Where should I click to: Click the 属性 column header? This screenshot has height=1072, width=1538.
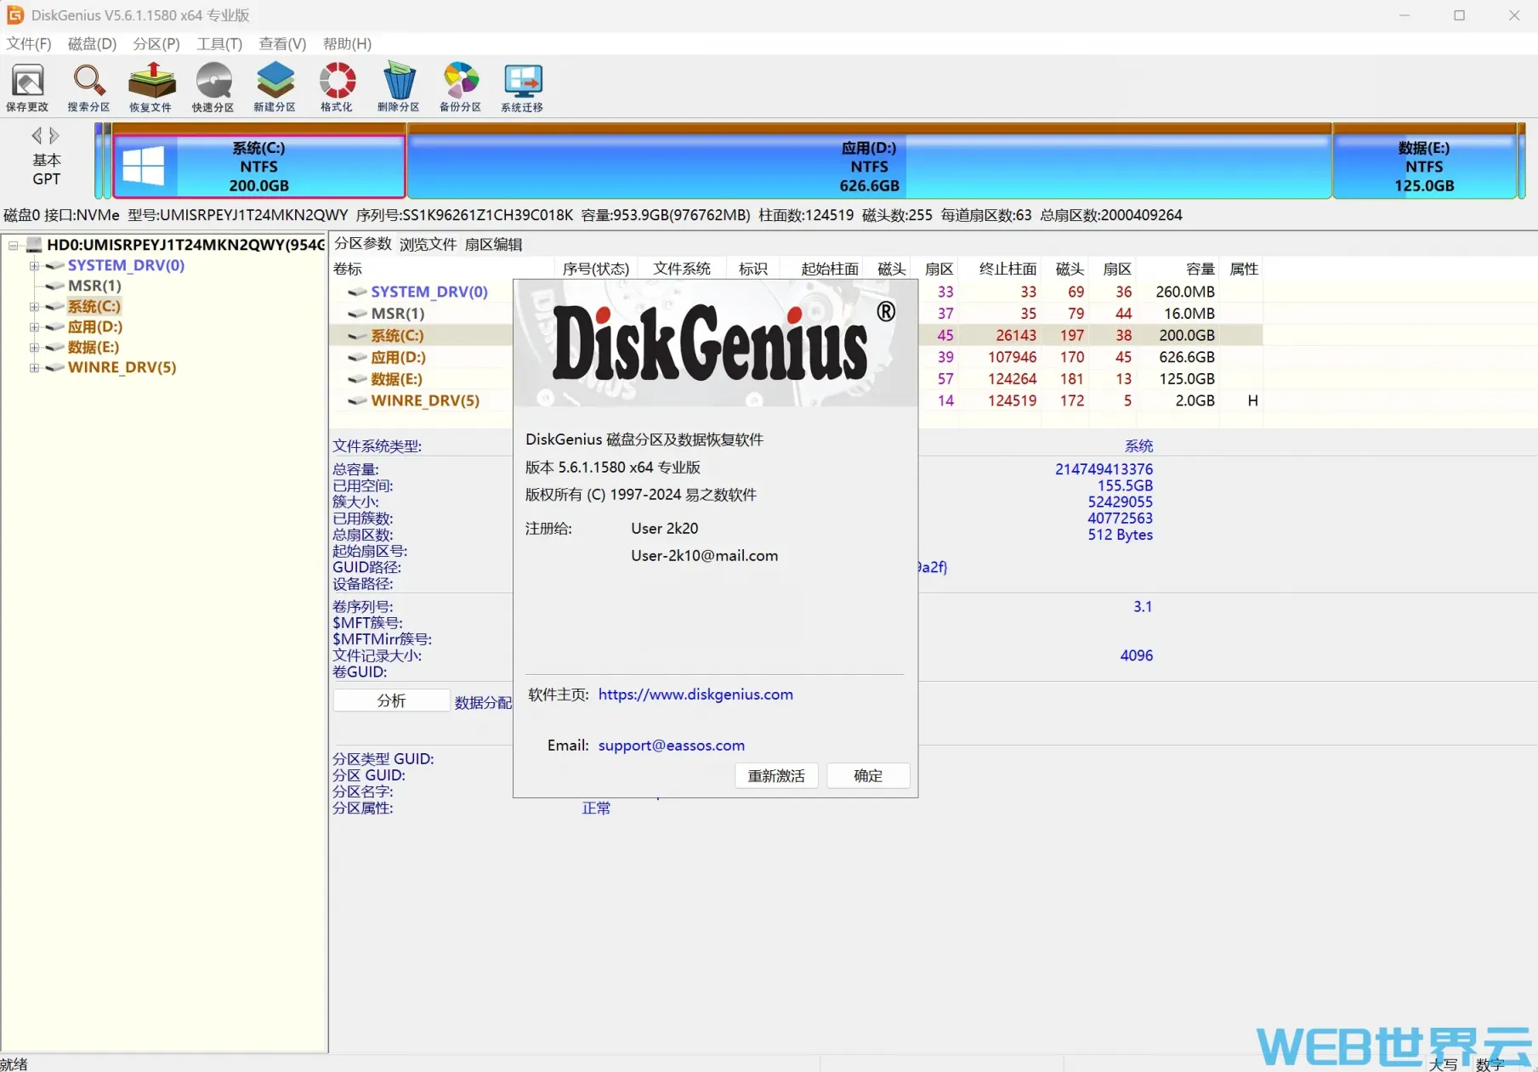pyautogui.click(x=1244, y=269)
